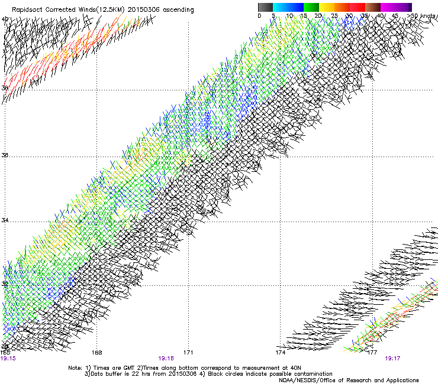Click the NOAA/NESDIS credit text

coord(349,380)
